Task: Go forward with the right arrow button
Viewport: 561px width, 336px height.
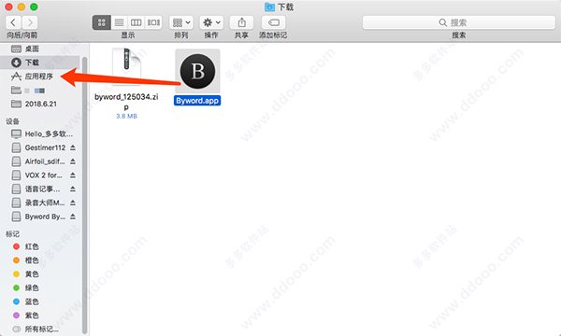Action: (x=30, y=22)
